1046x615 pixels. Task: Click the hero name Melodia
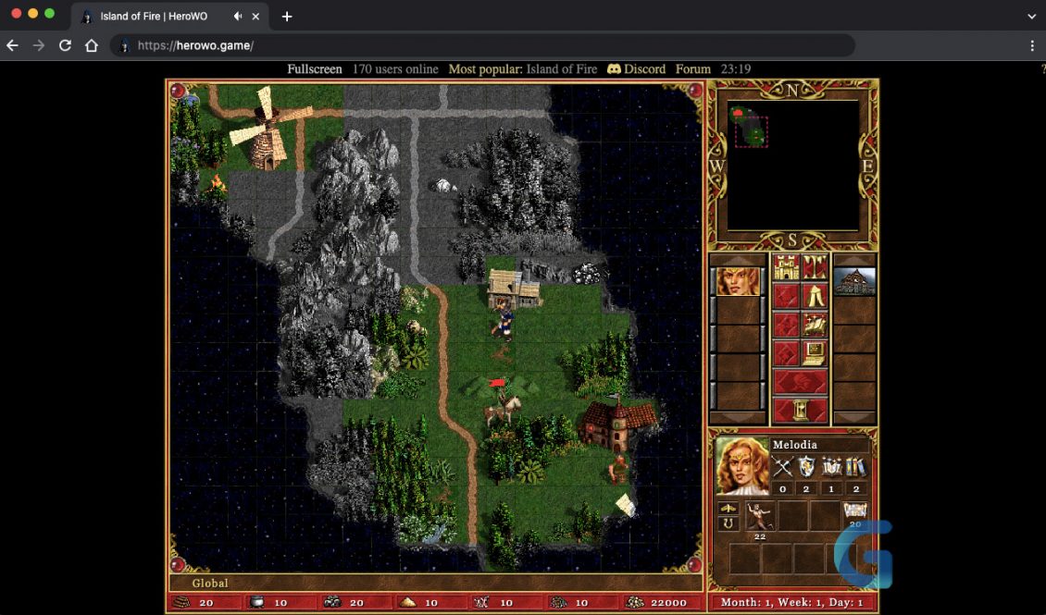point(794,445)
